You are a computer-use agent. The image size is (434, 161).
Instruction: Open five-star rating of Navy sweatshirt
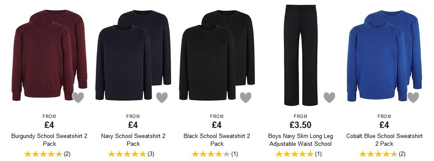[x=131, y=154]
